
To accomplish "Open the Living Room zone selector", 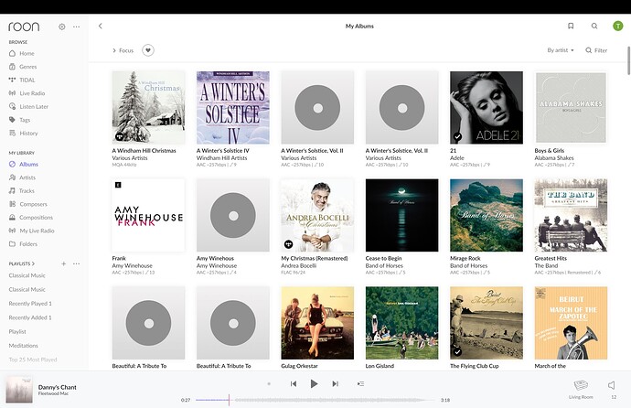I will click(x=581, y=389).
